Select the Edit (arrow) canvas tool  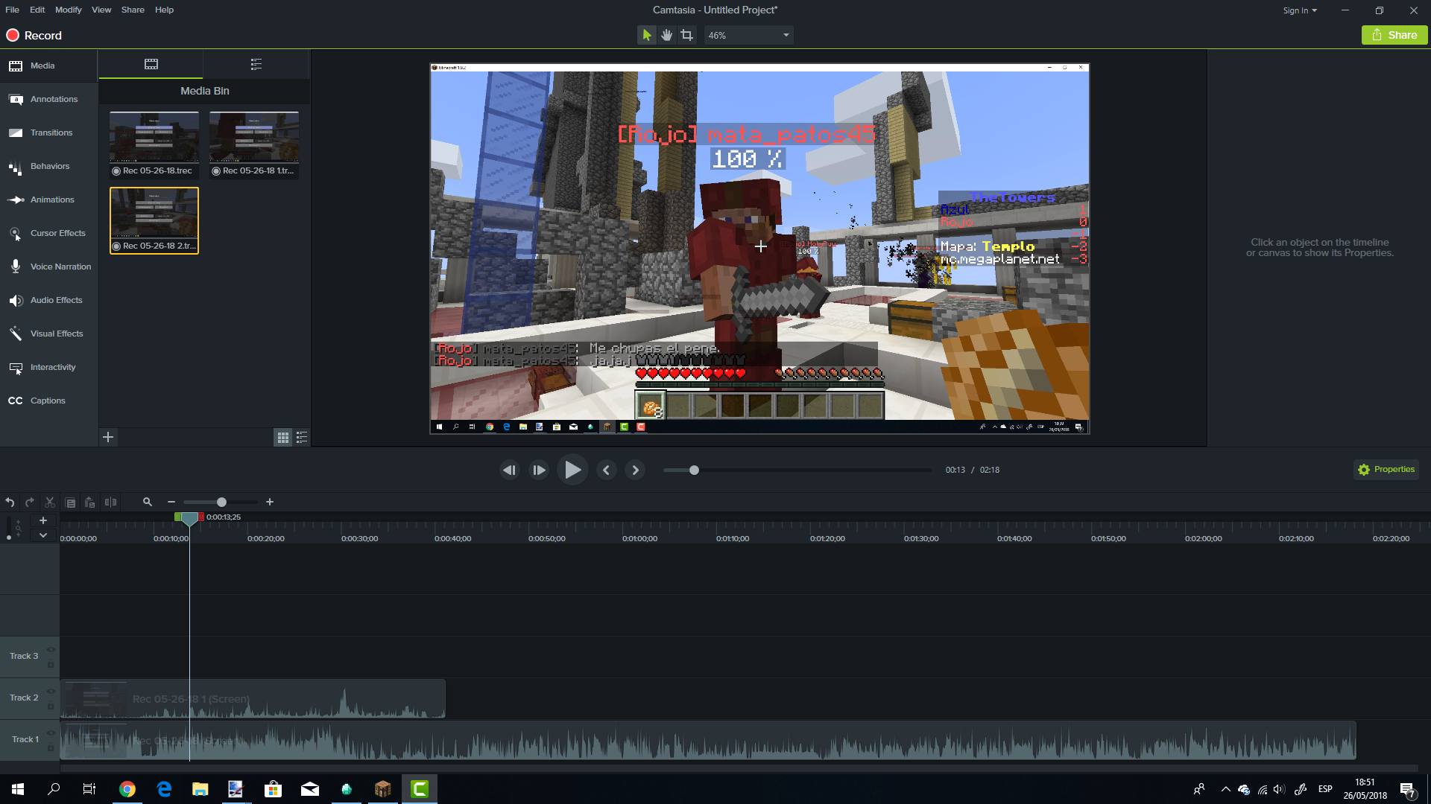[646, 35]
